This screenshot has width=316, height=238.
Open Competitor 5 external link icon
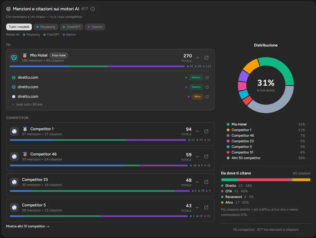click(x=206, y=207)
